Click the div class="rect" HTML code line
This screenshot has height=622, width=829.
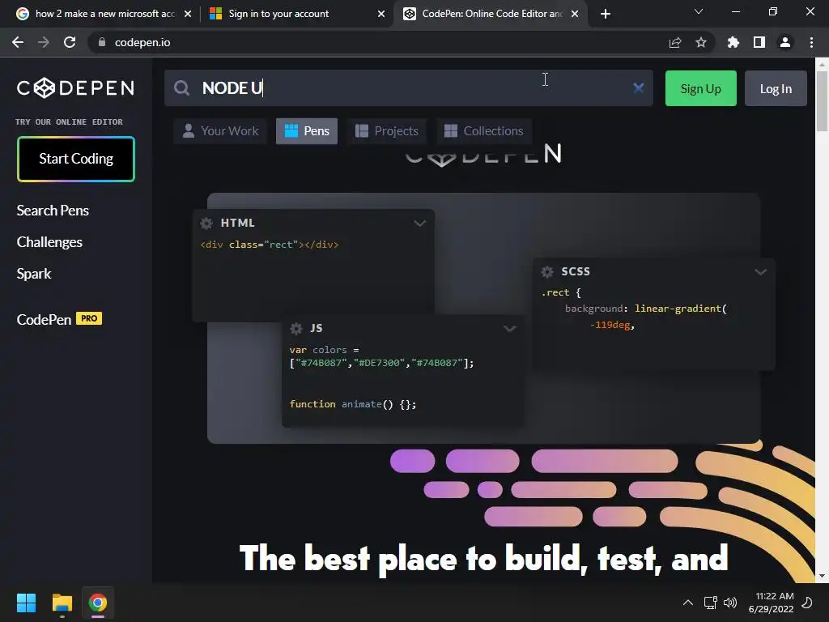click(270, 245)
